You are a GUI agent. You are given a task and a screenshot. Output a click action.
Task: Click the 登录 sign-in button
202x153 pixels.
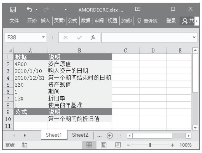(x=171, y=21)
